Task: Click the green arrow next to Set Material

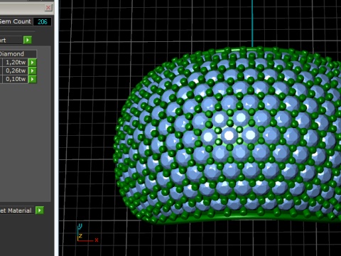Action: (40, 210)
